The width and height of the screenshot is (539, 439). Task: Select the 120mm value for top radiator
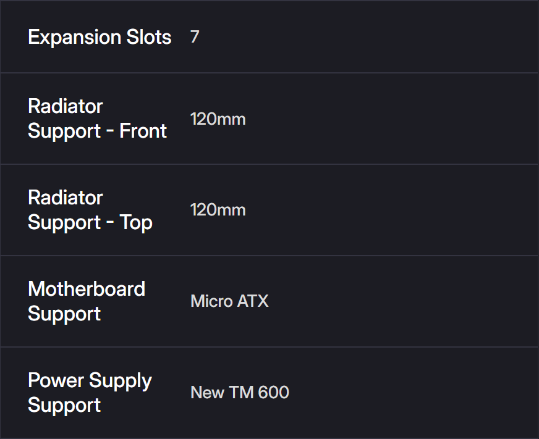coord(218,210)
